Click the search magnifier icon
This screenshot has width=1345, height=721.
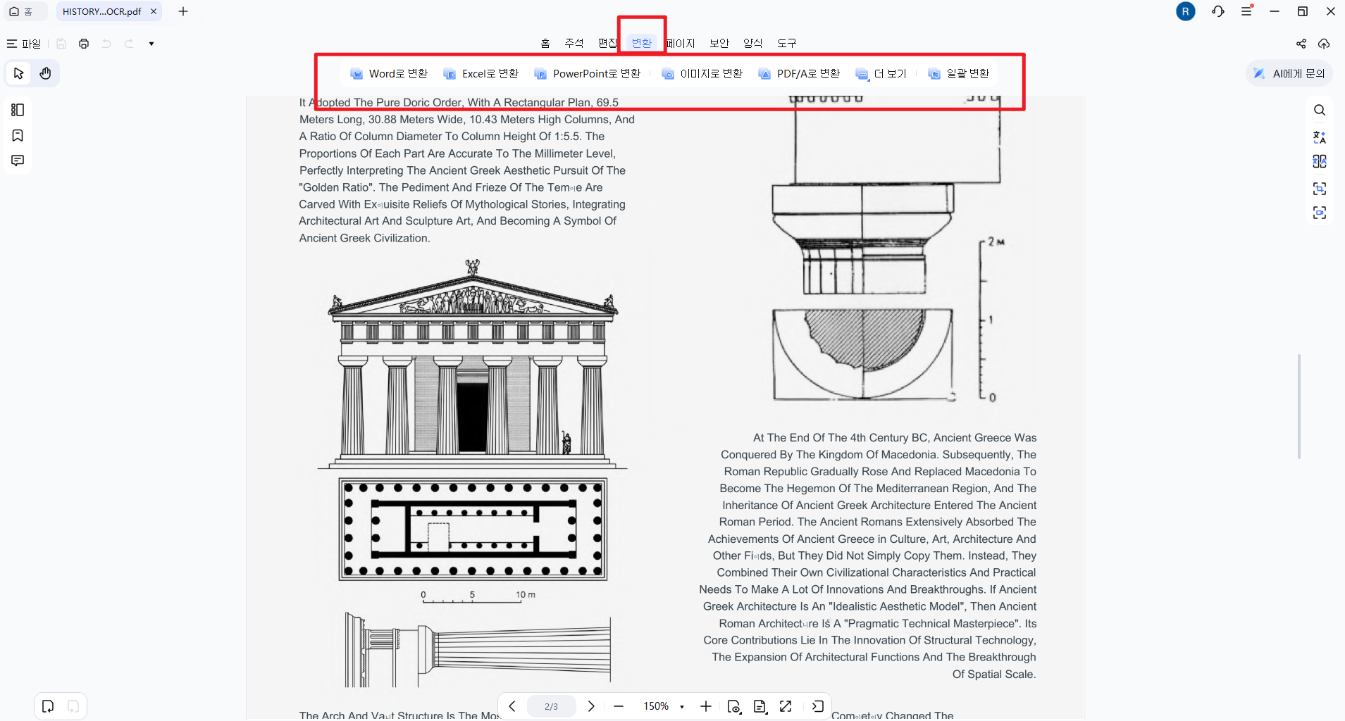(1320, 110)
